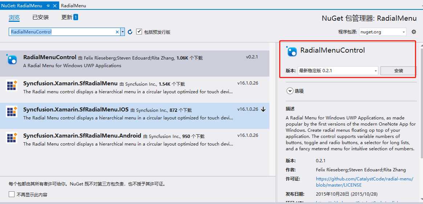The height and width of the screenshot is (204, 423).
Task: Switch to the Installed tab
Action: click(x=40, y=17)
